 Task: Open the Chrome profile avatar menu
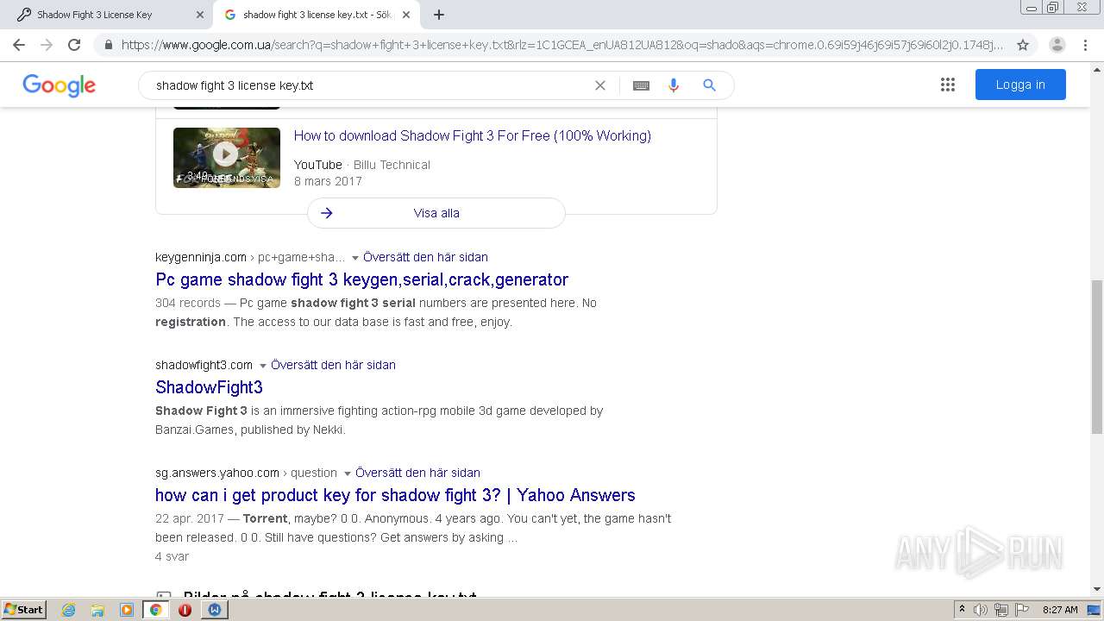point(1057,45)
